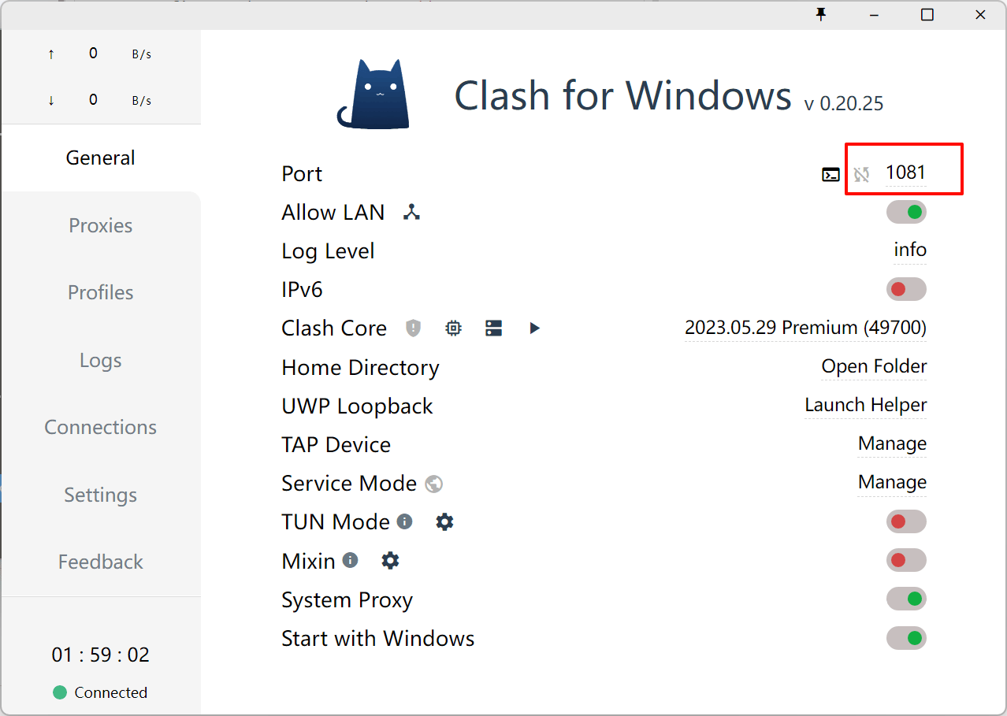Click the server icon next to Clash Core
Screen dimensions: 1007x716
tap(494, 328)
